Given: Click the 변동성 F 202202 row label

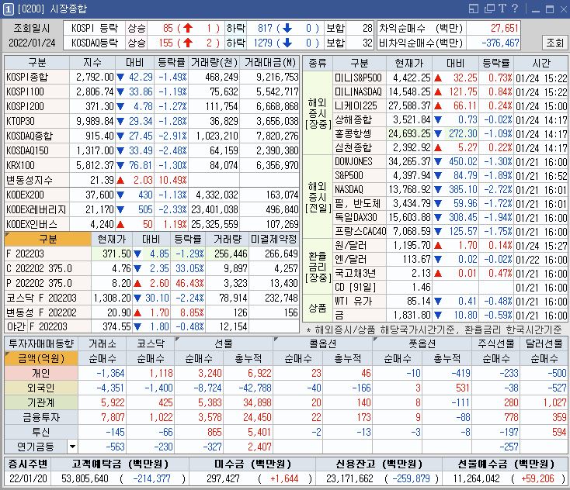Looking at the screenshot, I should 47,312.
